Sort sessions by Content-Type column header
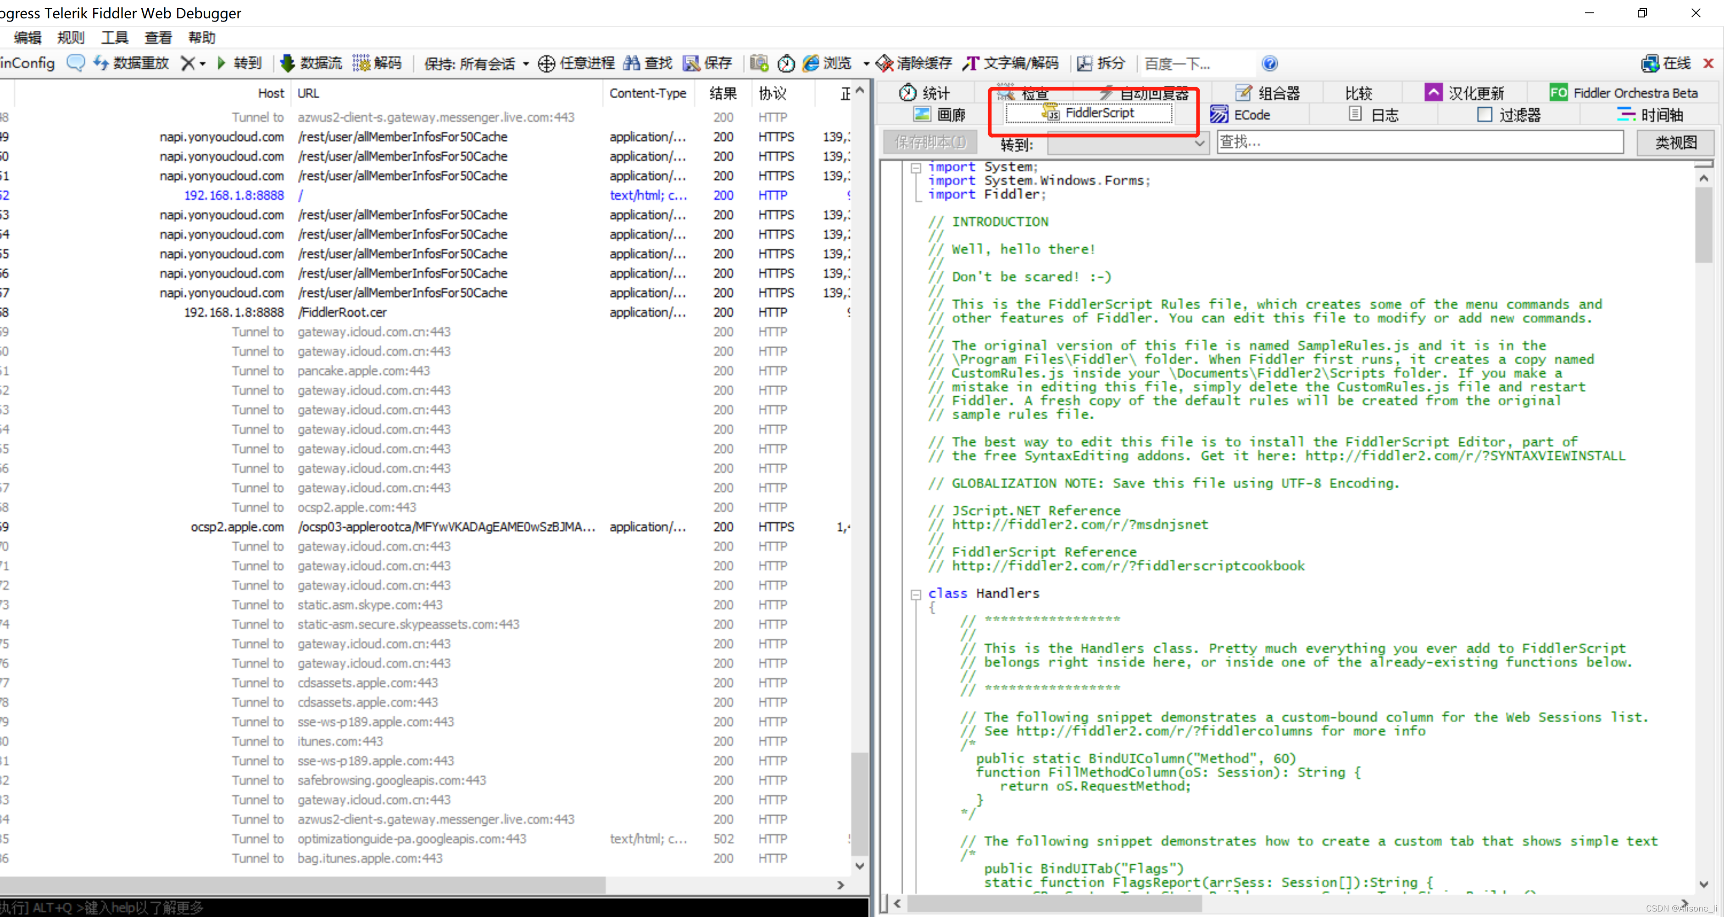The image size is (1724, 917). [648, 93]
